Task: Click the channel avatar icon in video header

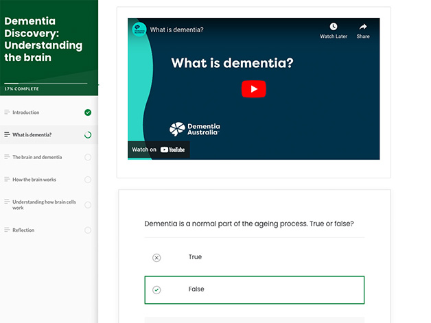Action: pyautogui.click(x=139, y=30)
